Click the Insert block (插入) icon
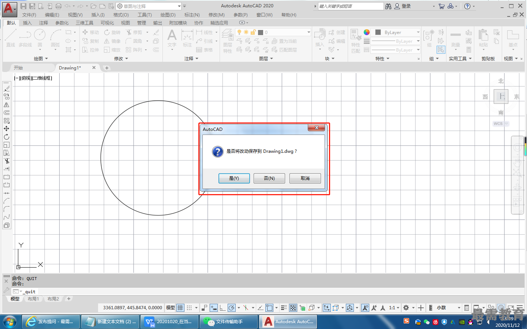Image resolution: width=527 pixels, height=329 pixels. pos(320,38)
